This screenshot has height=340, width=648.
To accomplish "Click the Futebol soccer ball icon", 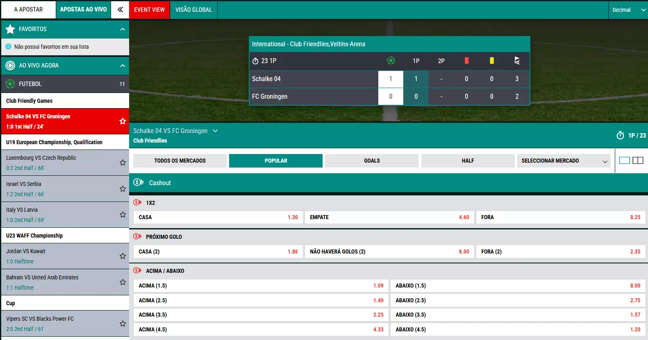I will click(10, 84).
